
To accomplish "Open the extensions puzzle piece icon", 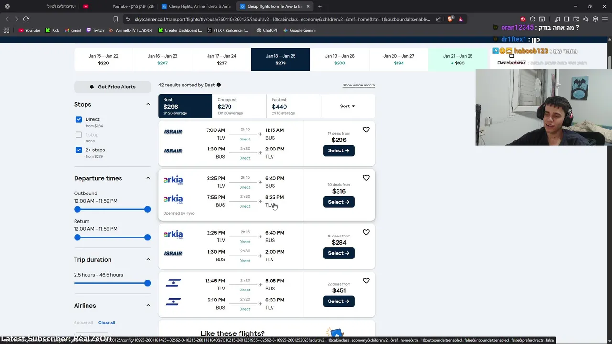I will coord(532,19).
